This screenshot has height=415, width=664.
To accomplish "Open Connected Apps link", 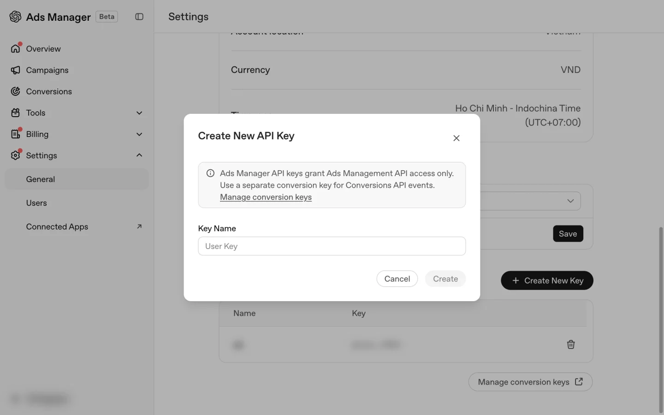I will coord(77,226).
